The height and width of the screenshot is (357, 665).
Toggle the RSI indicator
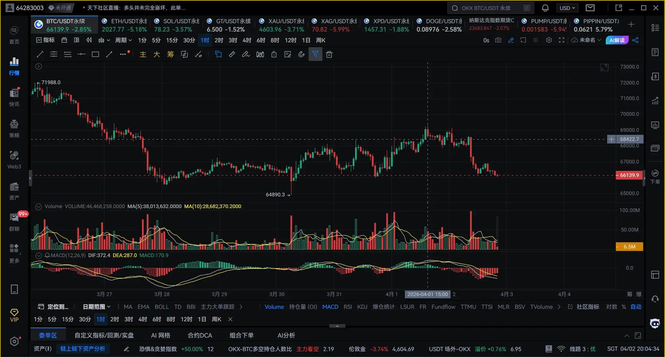348,307
